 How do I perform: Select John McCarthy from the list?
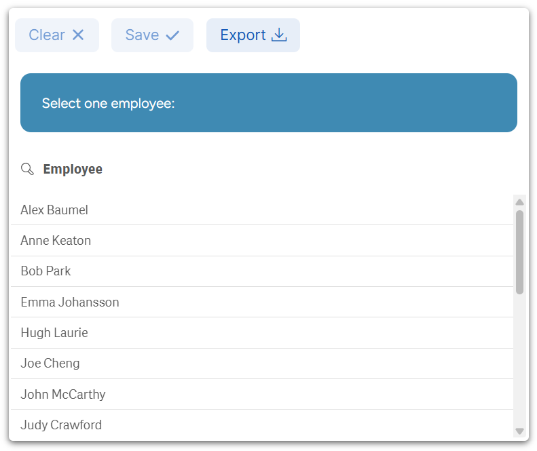(x=63, y=395)
